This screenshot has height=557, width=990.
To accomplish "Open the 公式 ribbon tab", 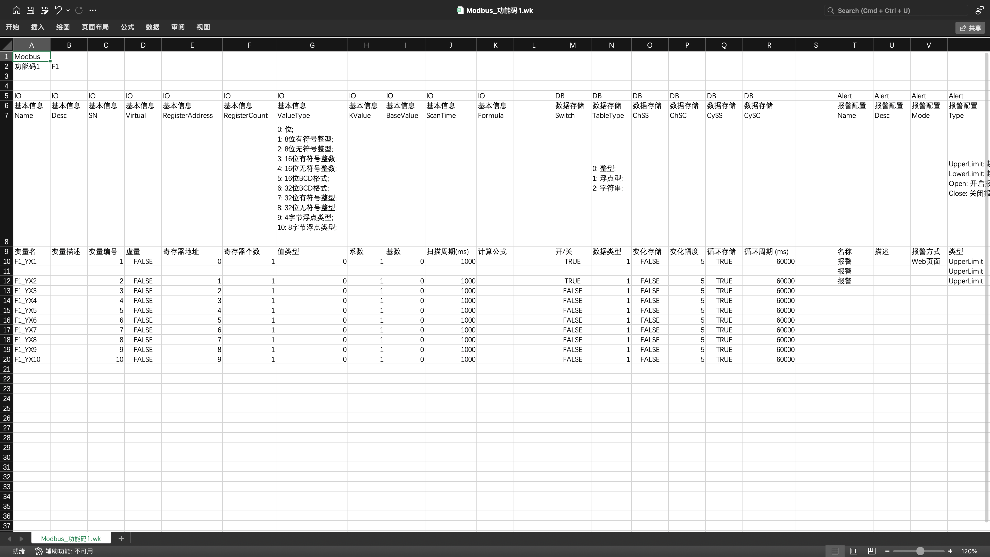I will [x=127, y=27].
